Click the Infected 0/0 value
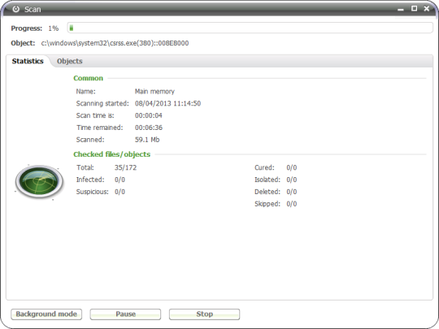The image size is (439, 329). 120,180
